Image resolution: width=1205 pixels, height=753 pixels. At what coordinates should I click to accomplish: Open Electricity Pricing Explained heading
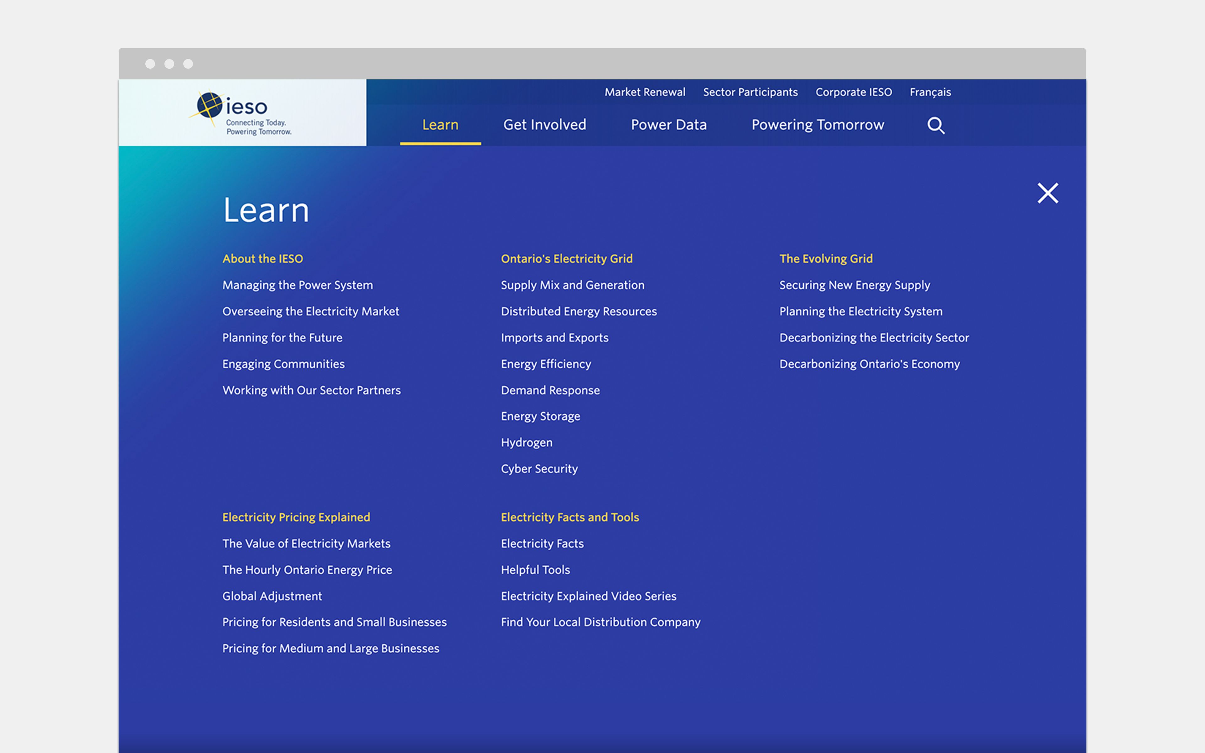296,517
